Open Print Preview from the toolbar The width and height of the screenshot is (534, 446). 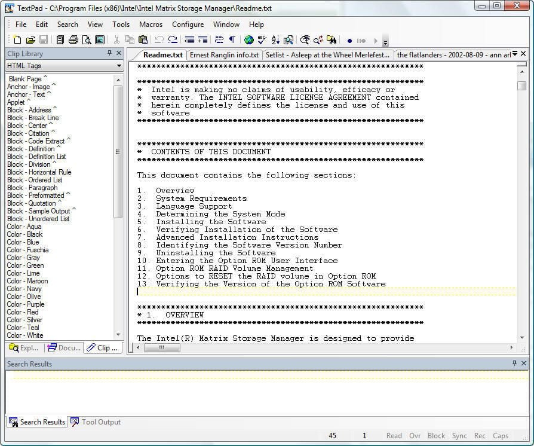pos(87,40)
